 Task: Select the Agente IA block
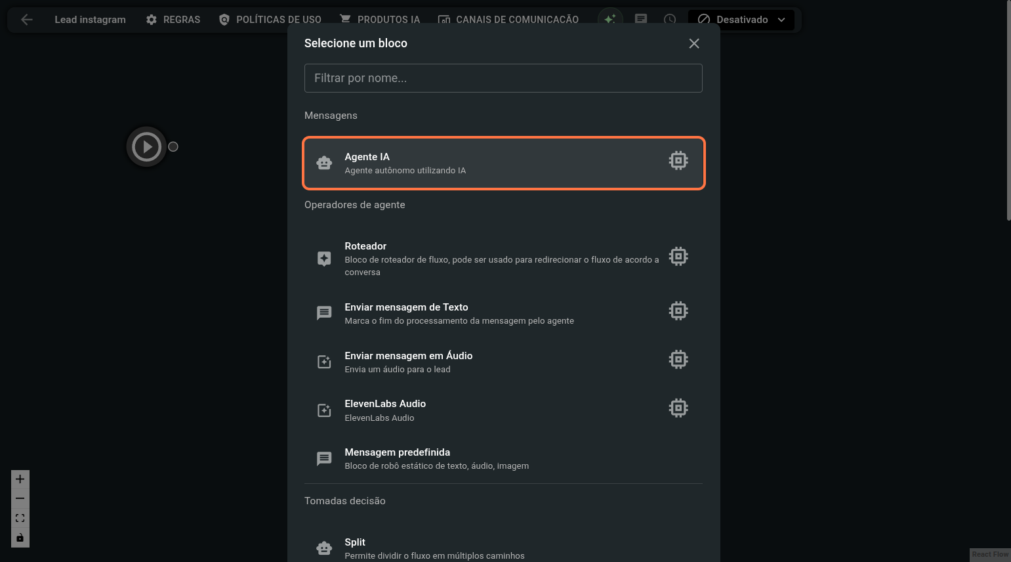click(503, 163)
